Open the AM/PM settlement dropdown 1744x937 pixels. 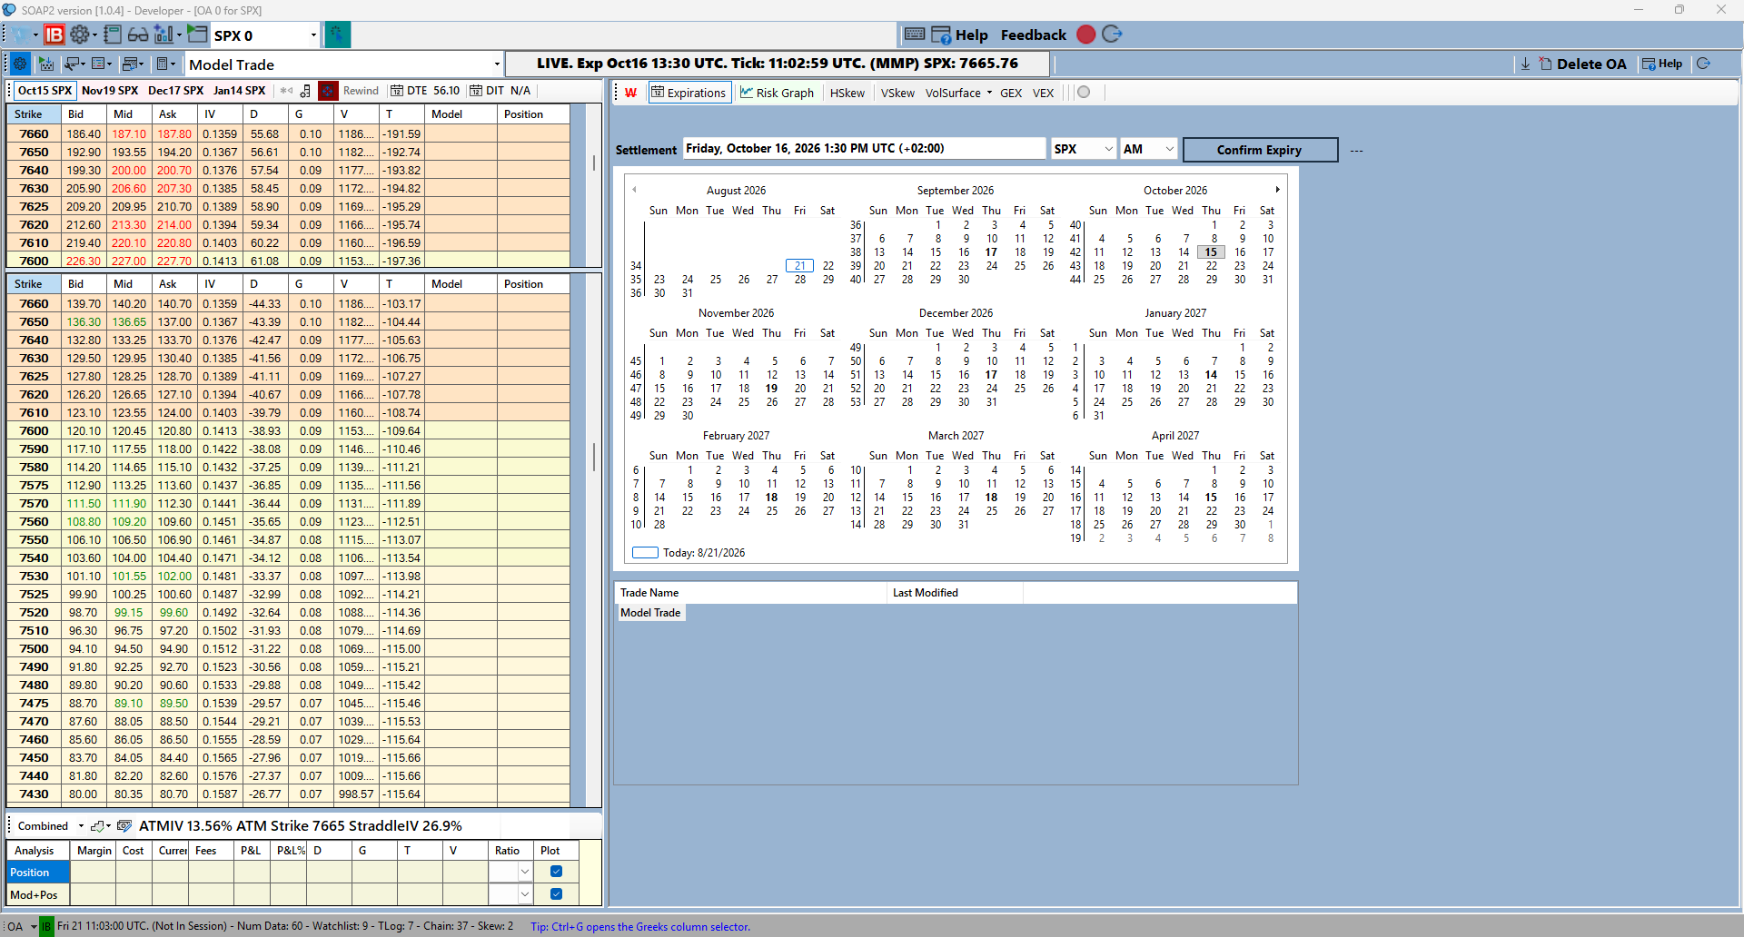1149,149
